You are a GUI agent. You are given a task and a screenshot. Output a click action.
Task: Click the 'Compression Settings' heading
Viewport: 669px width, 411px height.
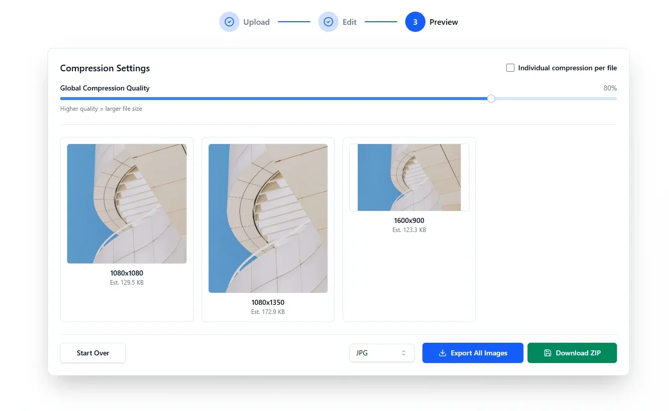pyautogui.click(x=105, y=68)
